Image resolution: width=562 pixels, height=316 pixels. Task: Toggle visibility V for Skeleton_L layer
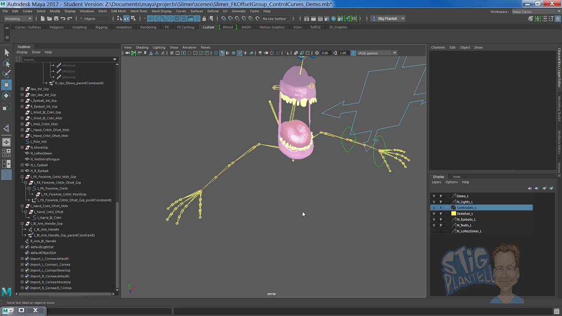pyautogui.click(x=434, y=214)
